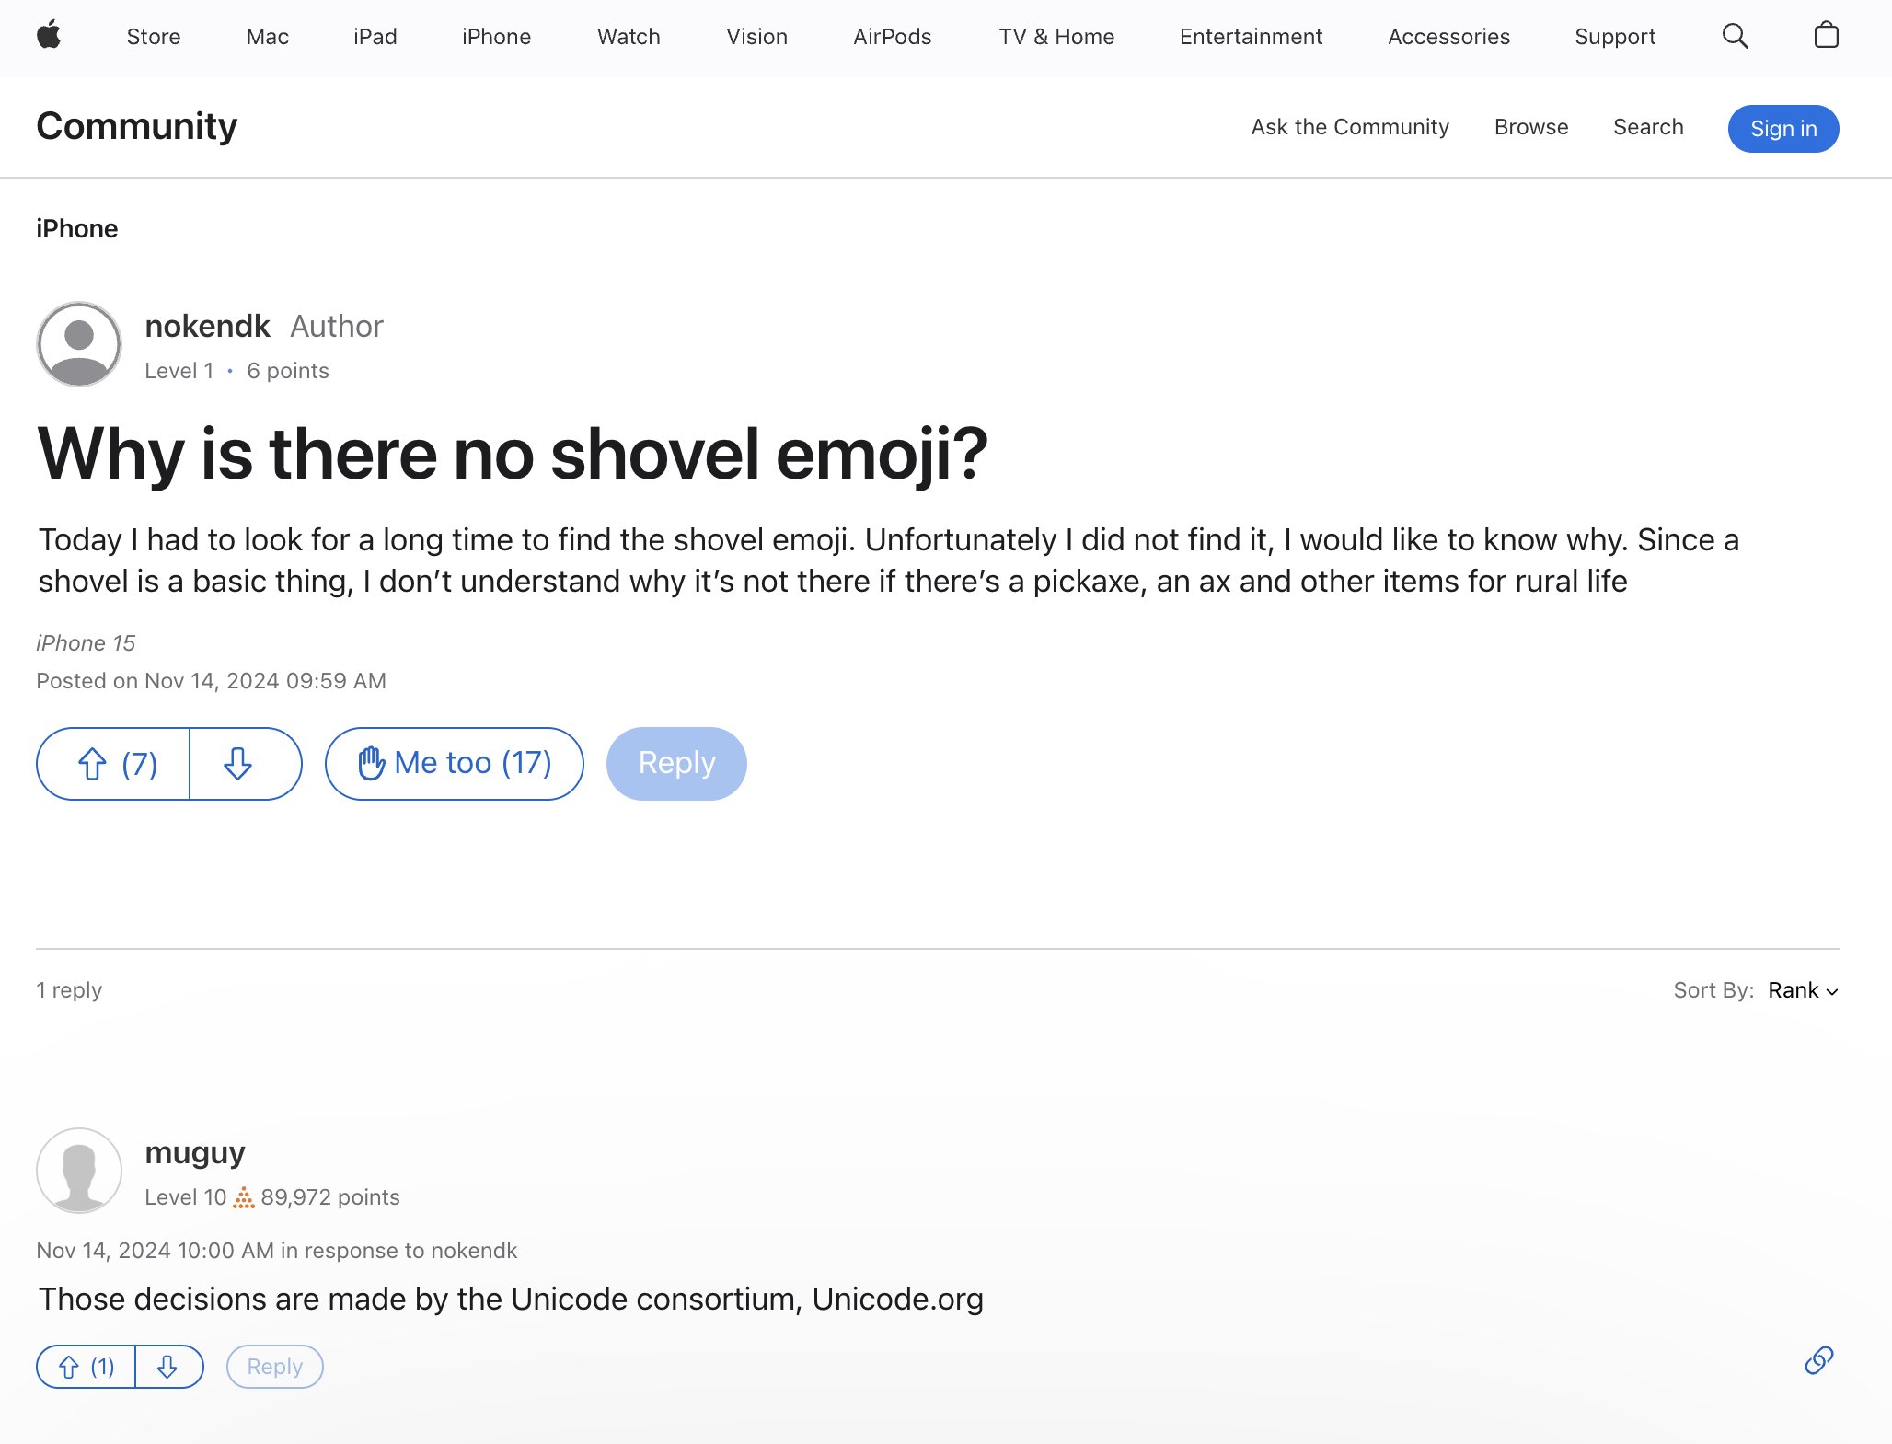Toggle Me too on the question
The image size is (1892, 1444).
coord(455,764)
